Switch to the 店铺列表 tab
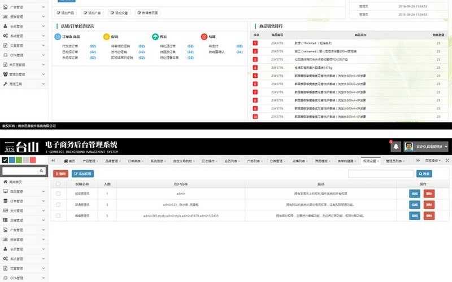452x282 pixels. [x=300, y=161]
